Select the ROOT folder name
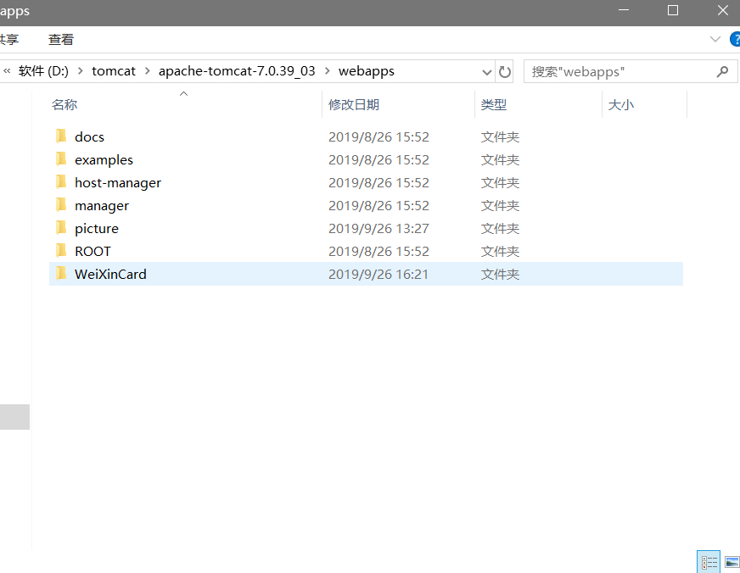 pos(92,251)
